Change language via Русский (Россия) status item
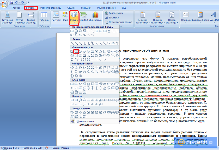 click(60, 148)
